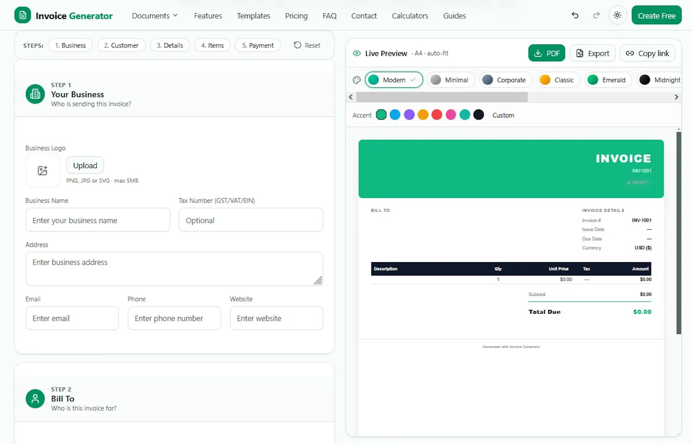The width and height of the screenshot is (692, 444).
Task: Select the Corporate theme
Action: click(506, 80)
